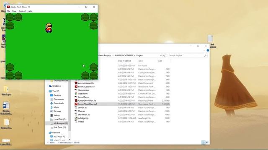Viewport: 268px width, 150px height.
Task: Click the Tree.as file icon
Action: pyautogui.click(x=76, y=122)
